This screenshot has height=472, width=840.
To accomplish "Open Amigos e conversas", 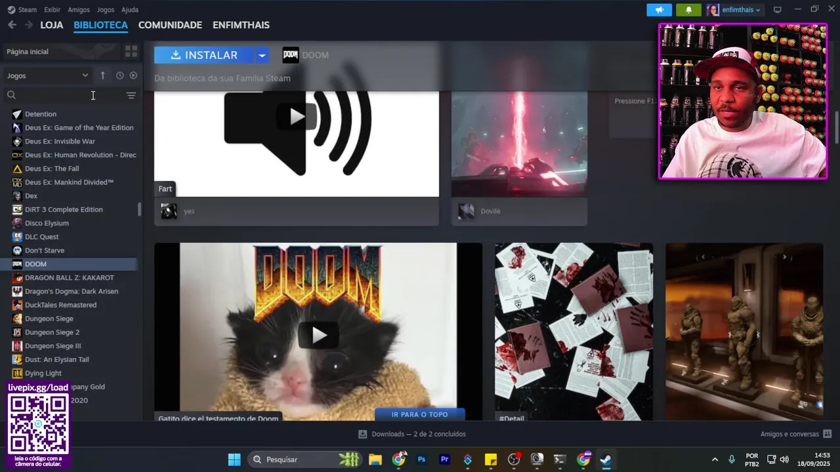I will (789, 434).
